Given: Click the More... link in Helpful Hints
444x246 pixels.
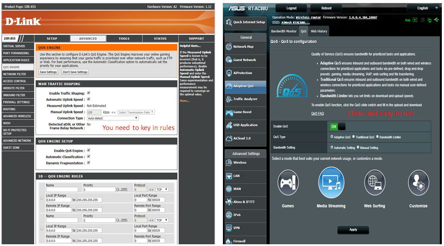Looking at the screenshot, I should (185, 101).
